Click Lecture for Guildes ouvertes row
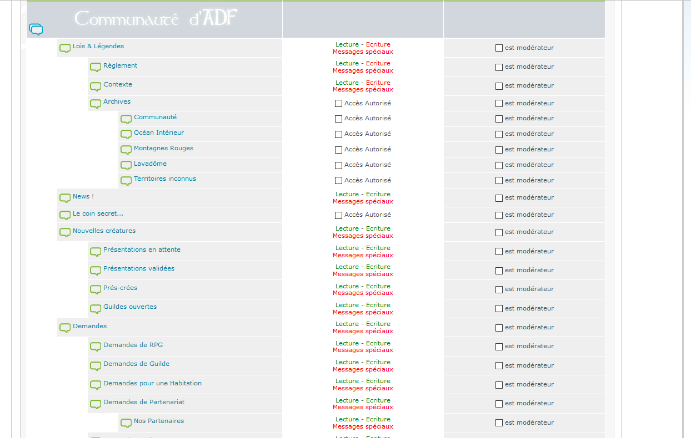The height and width of the screenshot is (438, 691). pyautogui.click(x=347, y=305)
